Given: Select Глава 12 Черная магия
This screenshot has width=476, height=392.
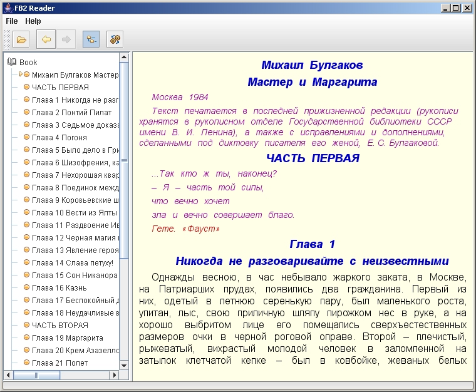Looking at the screenshot, I should (75, 237).
